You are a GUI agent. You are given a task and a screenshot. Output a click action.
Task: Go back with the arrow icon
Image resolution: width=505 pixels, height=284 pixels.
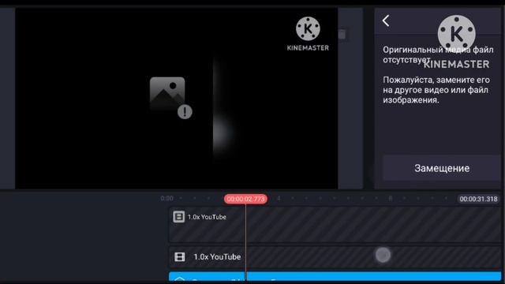386,21
